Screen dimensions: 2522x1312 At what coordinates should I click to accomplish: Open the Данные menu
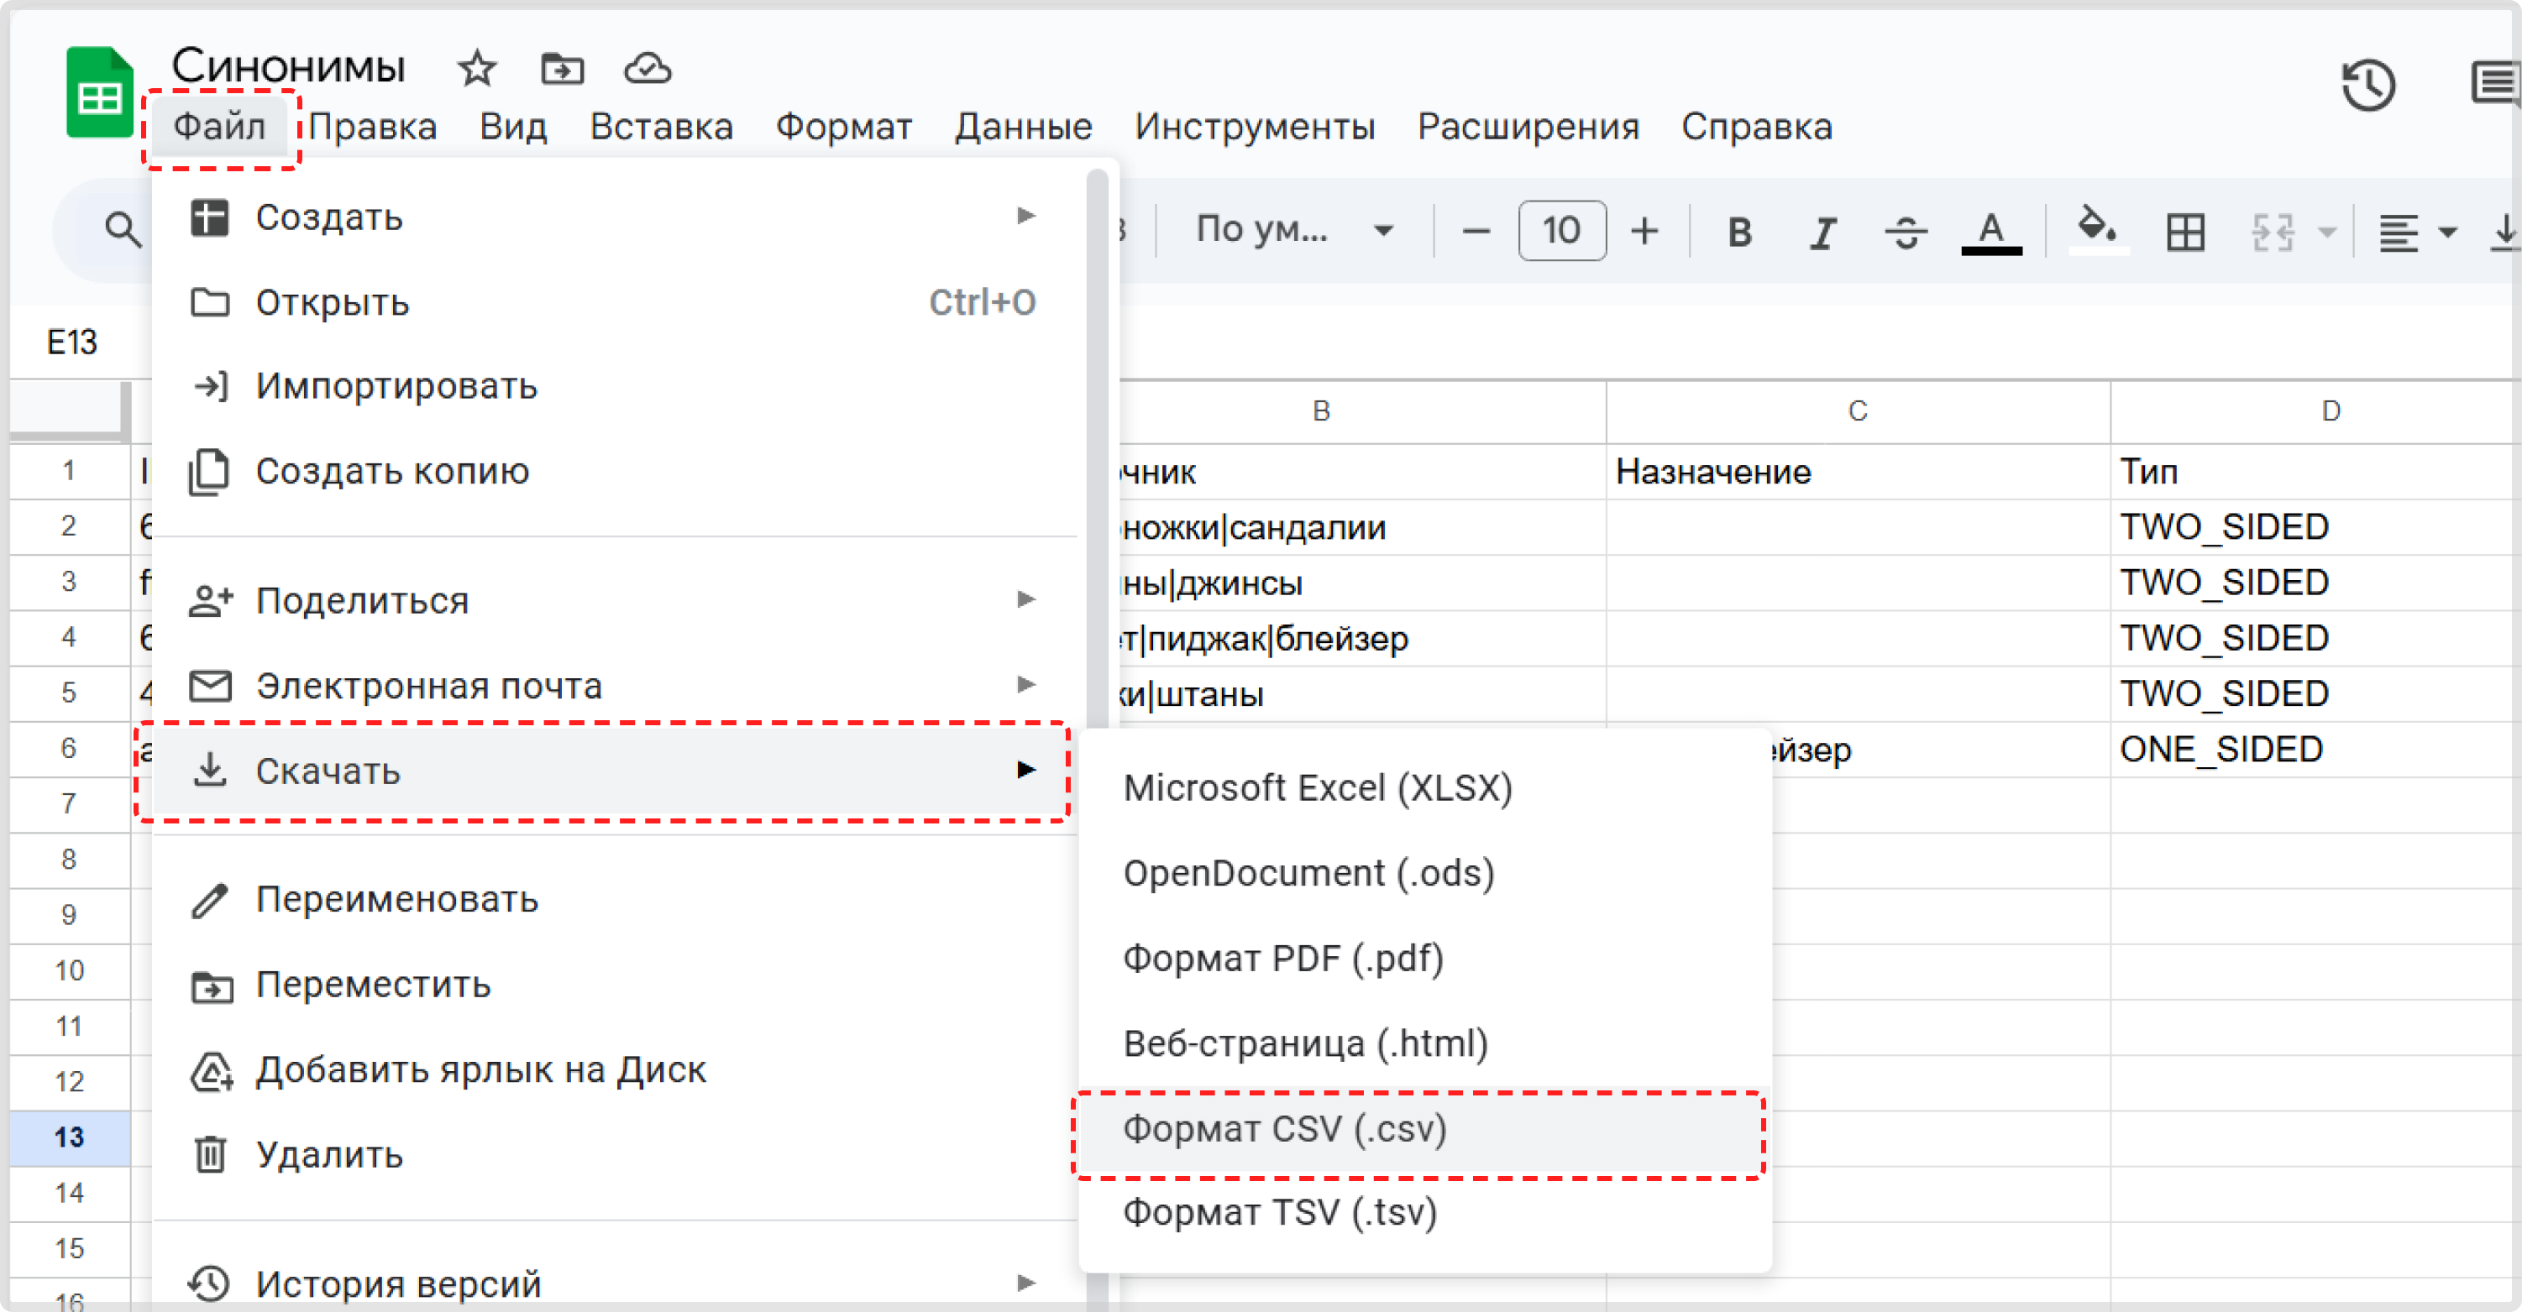coord(1023,128)
